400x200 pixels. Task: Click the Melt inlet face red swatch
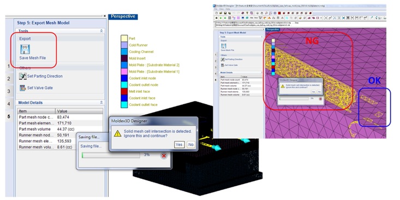[124, 91]
